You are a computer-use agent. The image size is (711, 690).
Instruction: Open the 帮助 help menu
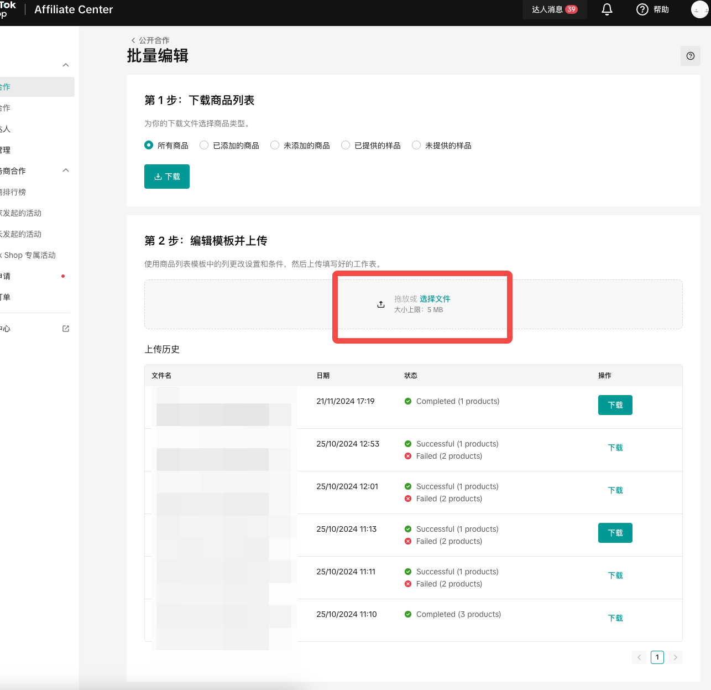(653, 9)
